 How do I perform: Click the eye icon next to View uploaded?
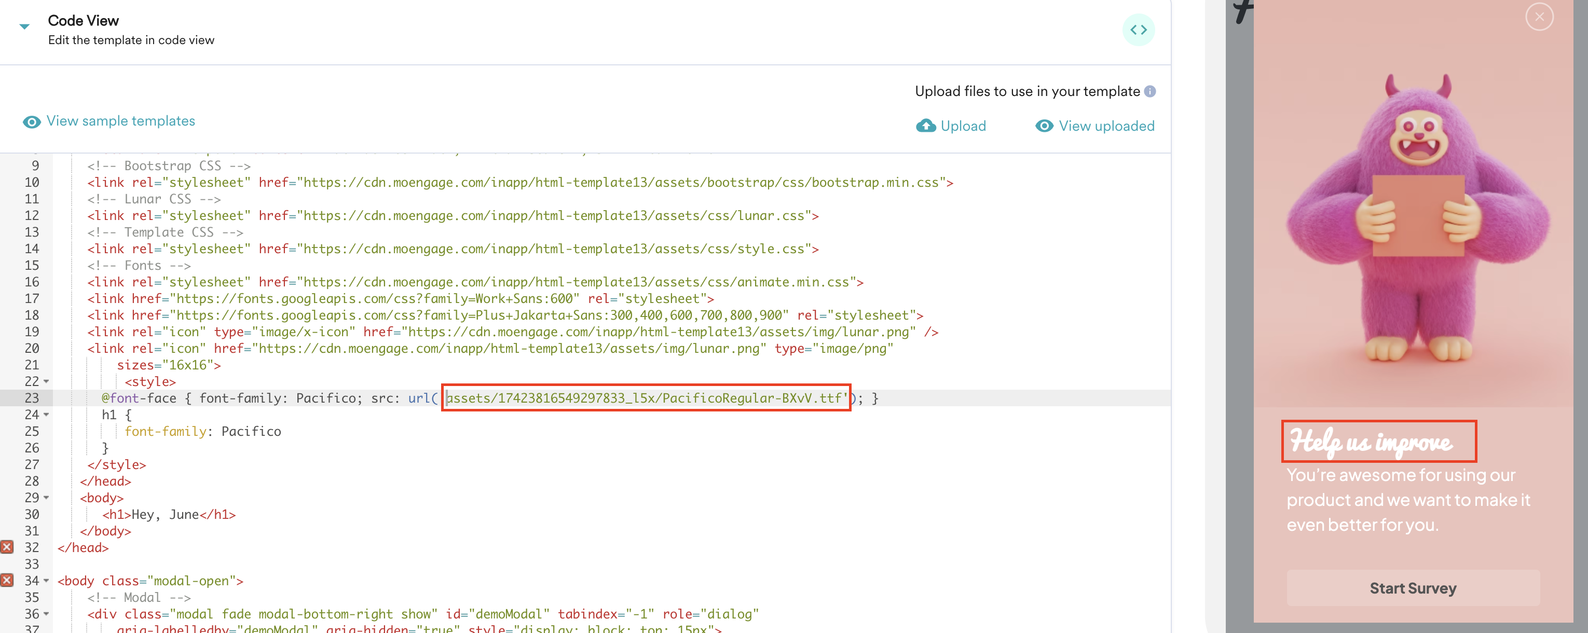[1044, 126]
